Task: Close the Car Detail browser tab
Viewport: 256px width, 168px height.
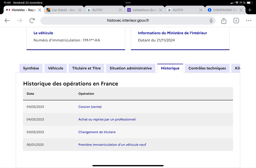Action: [x=80, y=10]
